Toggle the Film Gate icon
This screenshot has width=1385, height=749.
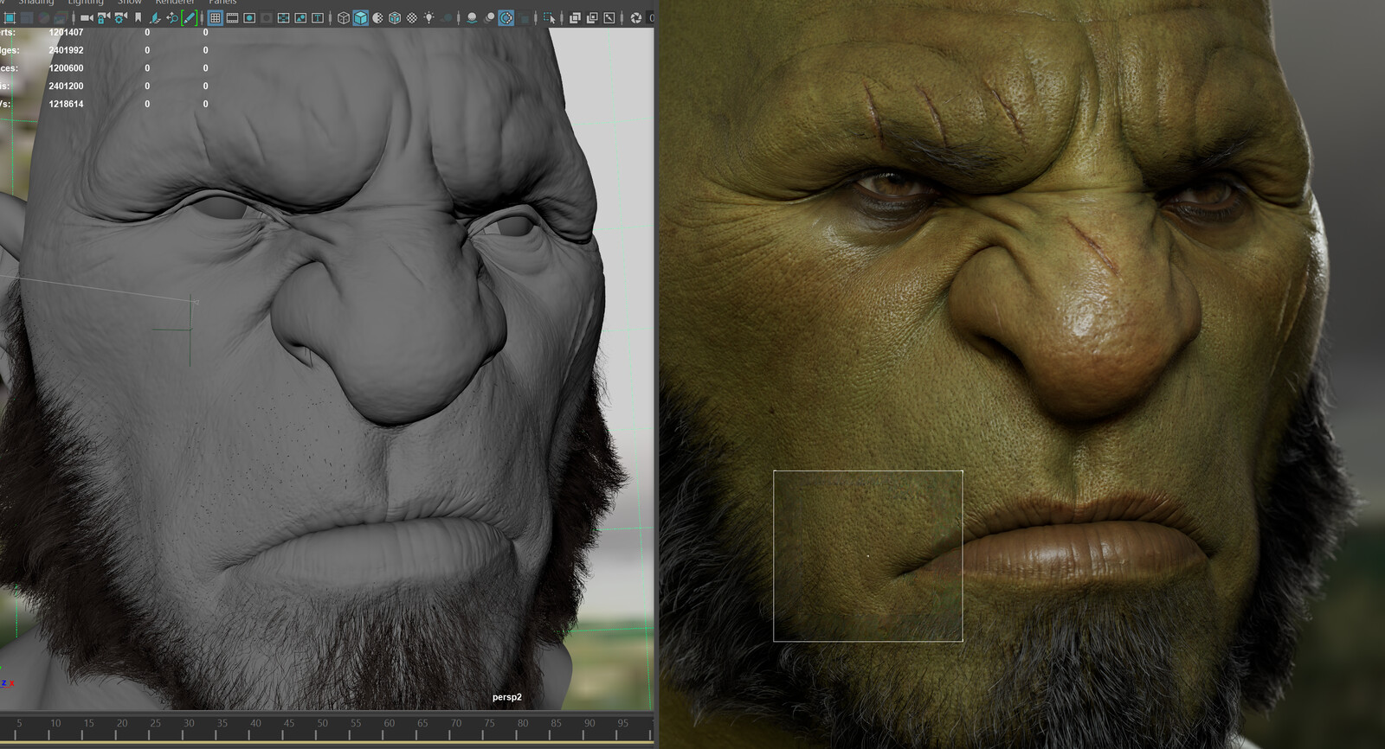[x=232, y=17]
